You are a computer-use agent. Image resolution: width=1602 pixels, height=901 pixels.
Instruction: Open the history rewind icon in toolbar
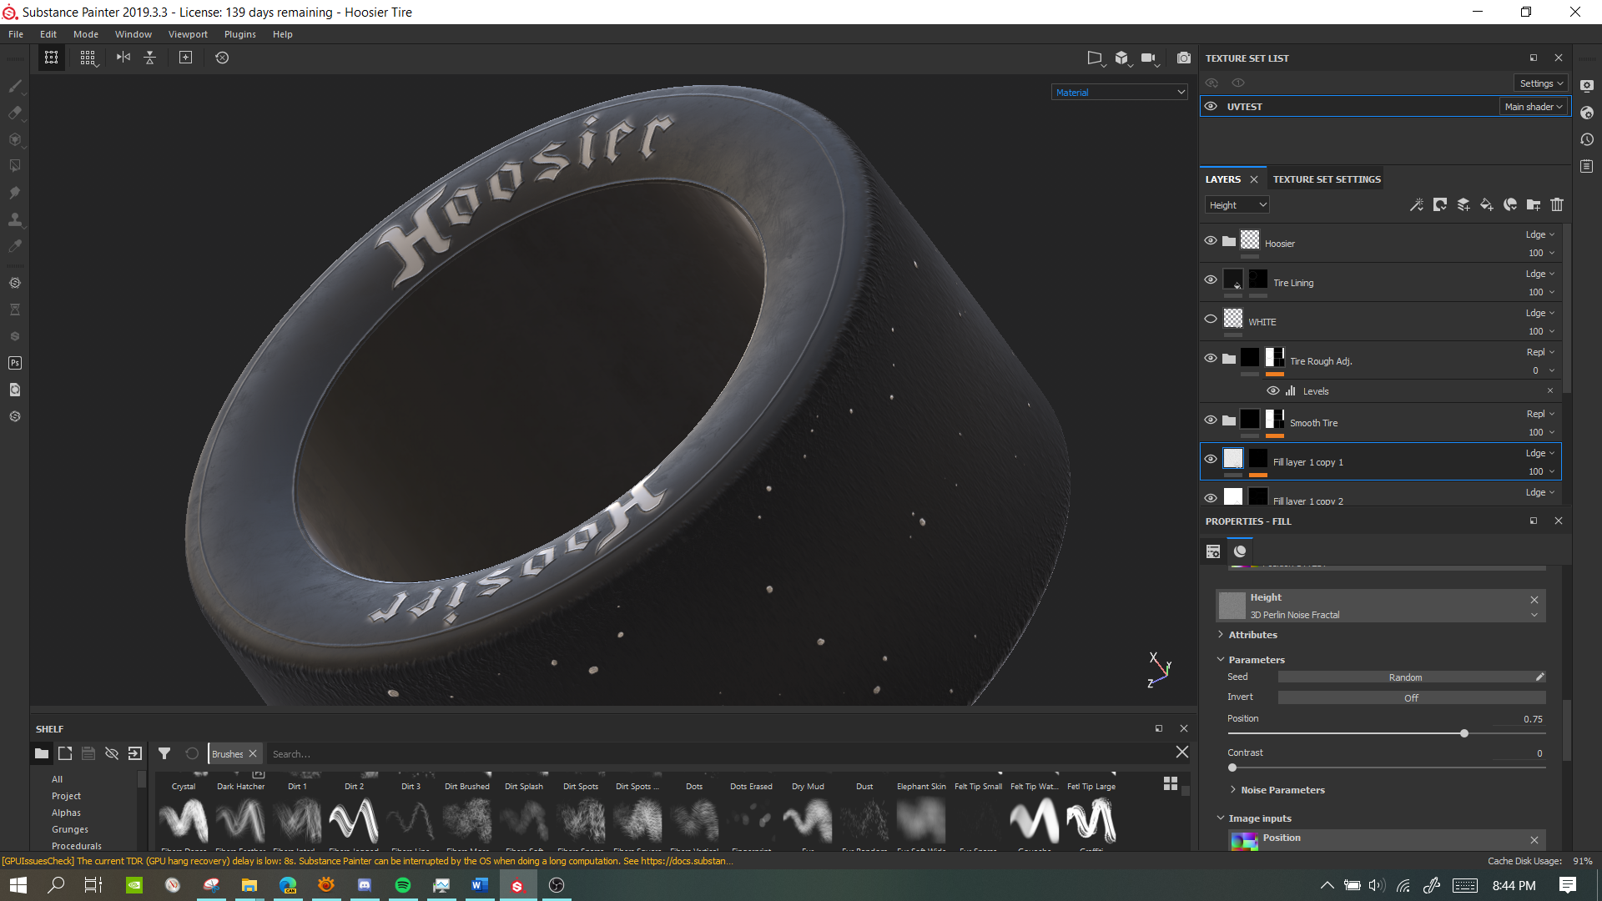pyautogui.click(x=222, y=58)
